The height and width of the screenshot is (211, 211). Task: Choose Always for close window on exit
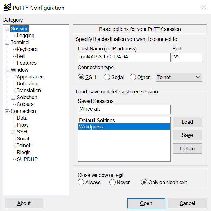pyautogui.click(x=81, y=182)
